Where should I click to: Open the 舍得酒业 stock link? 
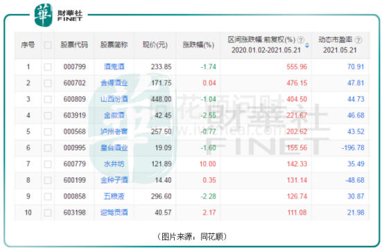pyautogui.click(x=114, y=83)
